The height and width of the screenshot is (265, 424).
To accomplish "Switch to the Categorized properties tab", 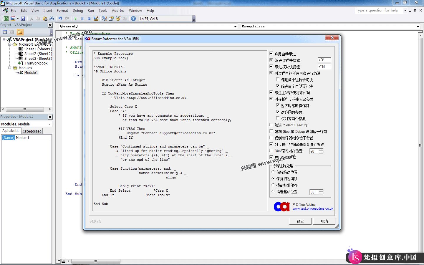I will (32, 131).
